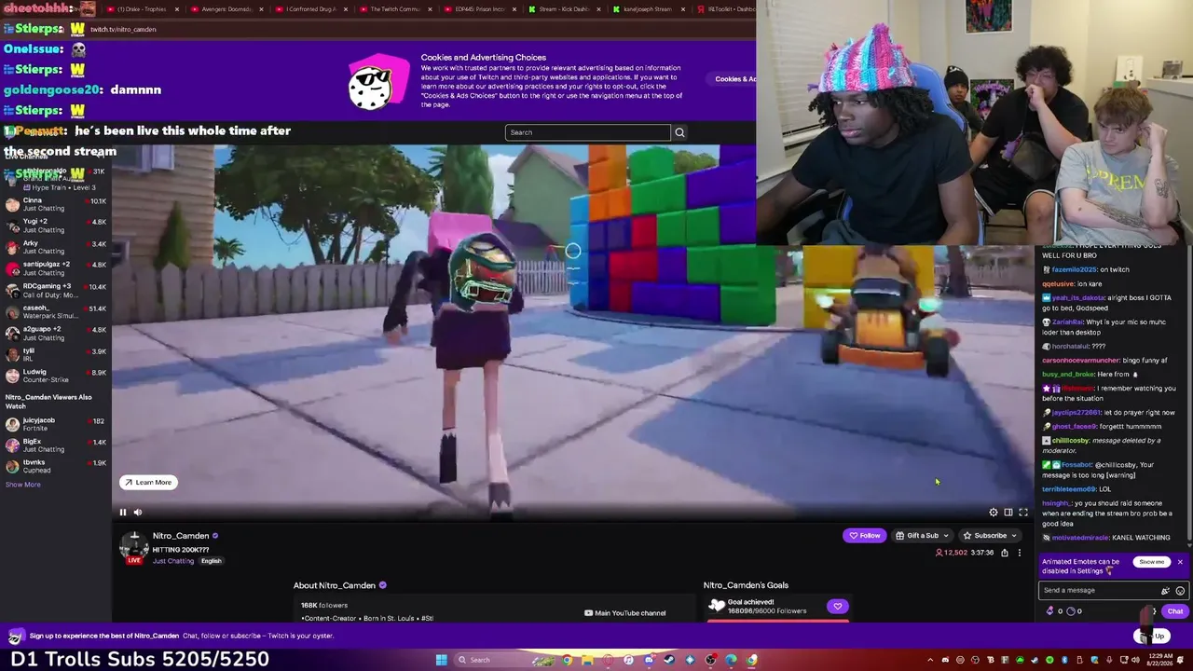
Task: Click the Show me animated emotes button
Action: [1151, 562]
